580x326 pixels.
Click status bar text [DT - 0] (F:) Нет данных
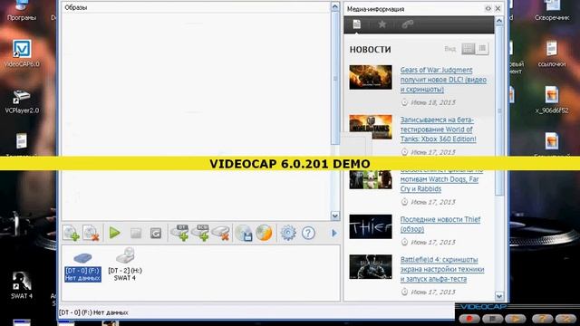tap(93, 312)
